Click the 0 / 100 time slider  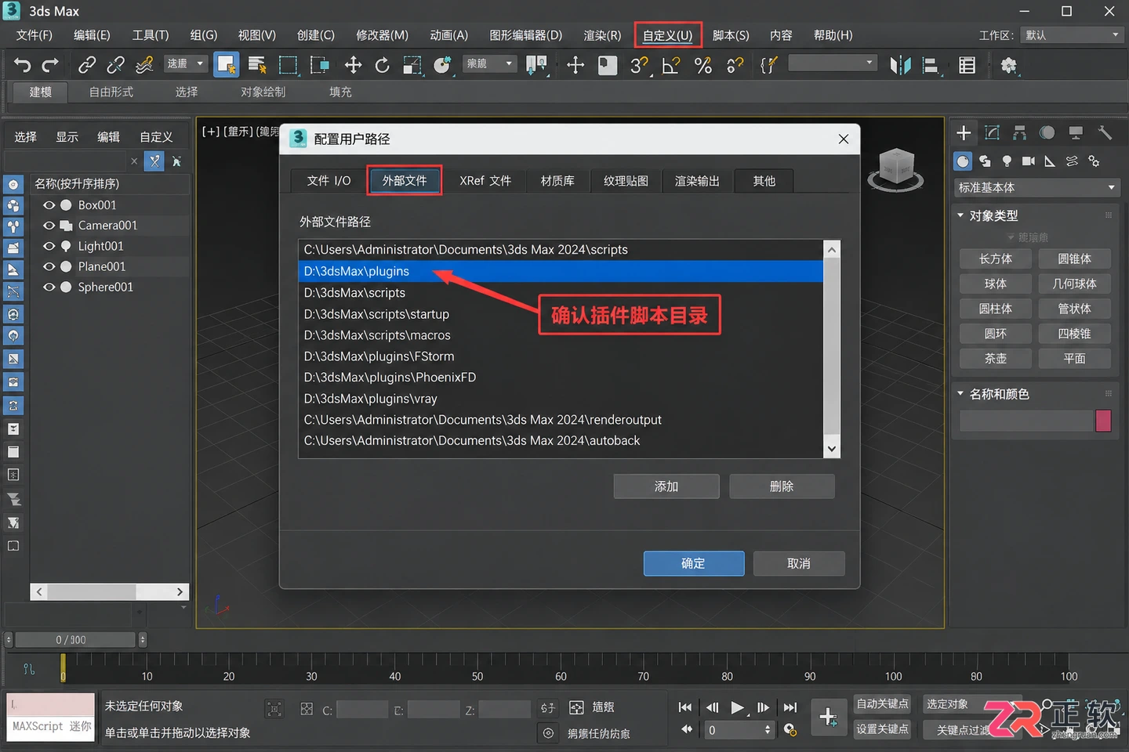[x=76, y=640]
